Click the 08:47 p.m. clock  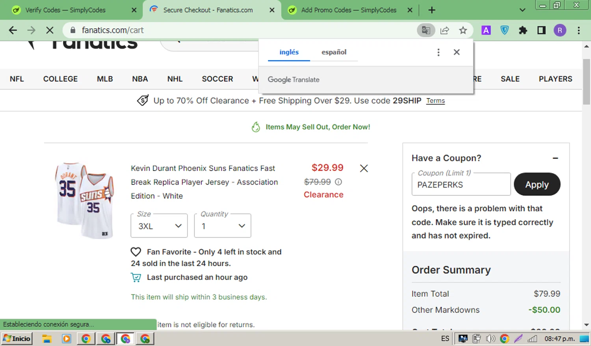pyautogui.click(x=559, y=339)
